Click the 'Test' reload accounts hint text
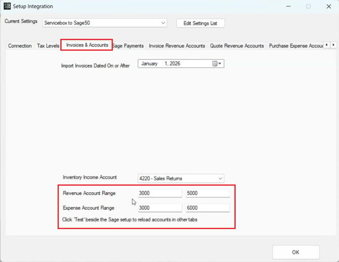The height and width of the screenshot is (262, 339). coord(130,220)
